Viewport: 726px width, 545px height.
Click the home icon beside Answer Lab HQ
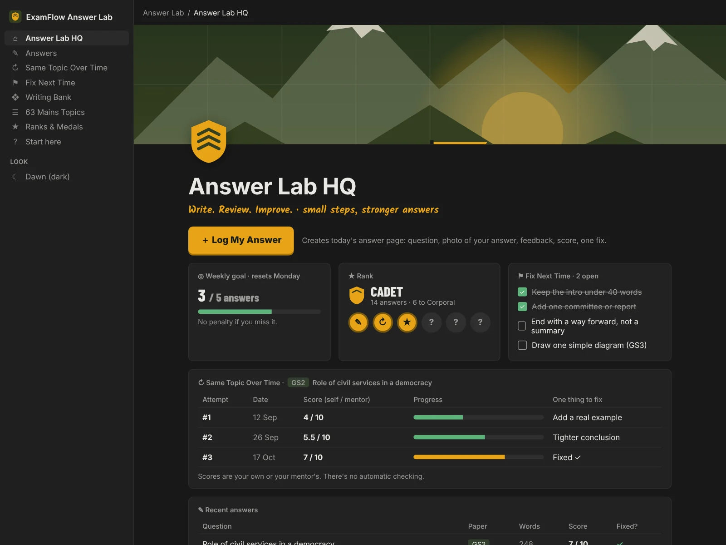coord(15,39)
